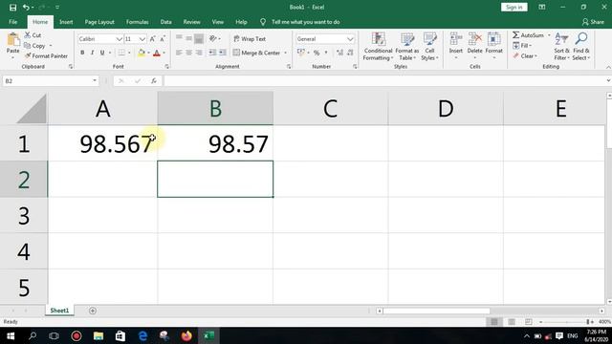Add a new sheet with plus button

tap(93, 311)
